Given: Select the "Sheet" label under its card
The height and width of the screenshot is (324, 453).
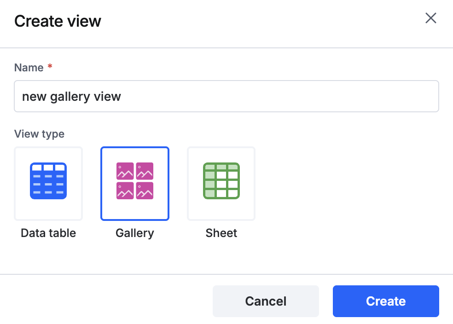Looking at the screenshot, I should 221,233.
